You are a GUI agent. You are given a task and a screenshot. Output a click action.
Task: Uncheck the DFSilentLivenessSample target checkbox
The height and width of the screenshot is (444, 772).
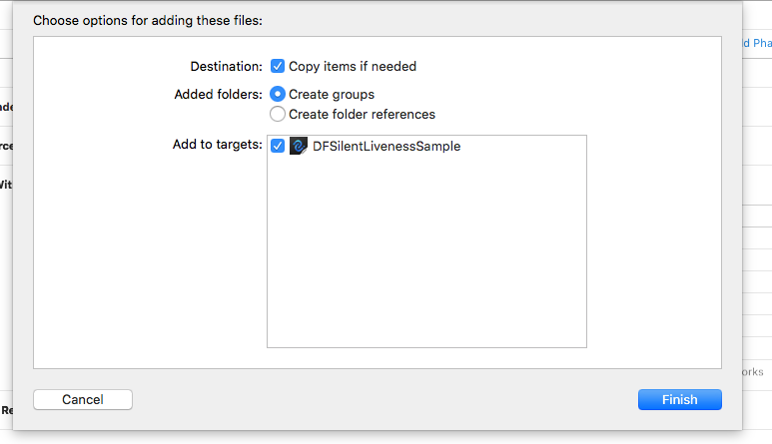[x=278, y=146]
